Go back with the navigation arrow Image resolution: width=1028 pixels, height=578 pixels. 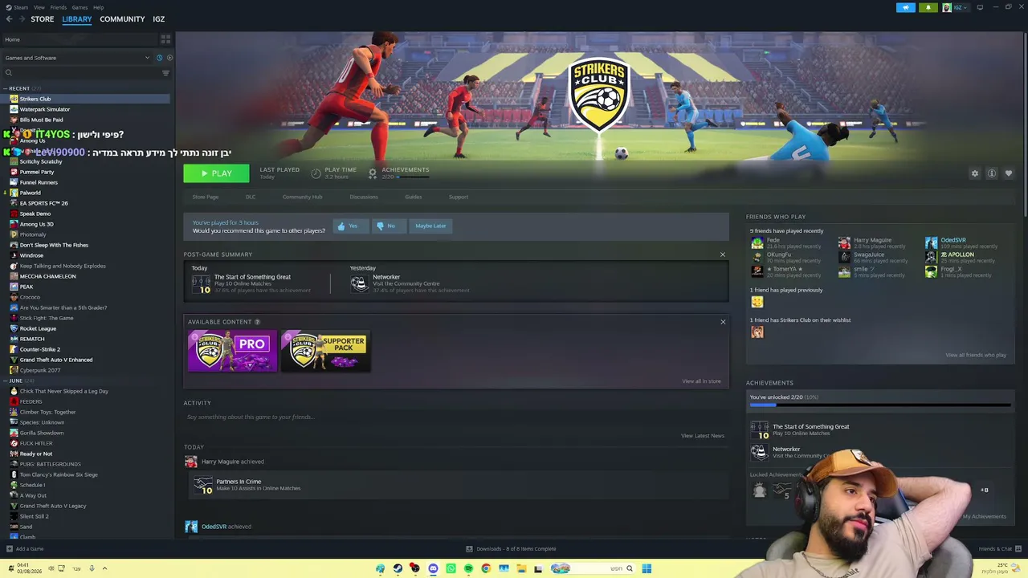pyautogui.click(x=9, y=19)
